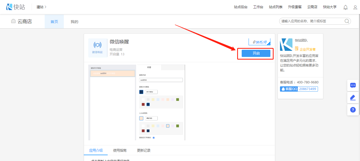Screen dimensions: 360x161
Task: Open the 更新记录 tab
Action: pos(144,150)
